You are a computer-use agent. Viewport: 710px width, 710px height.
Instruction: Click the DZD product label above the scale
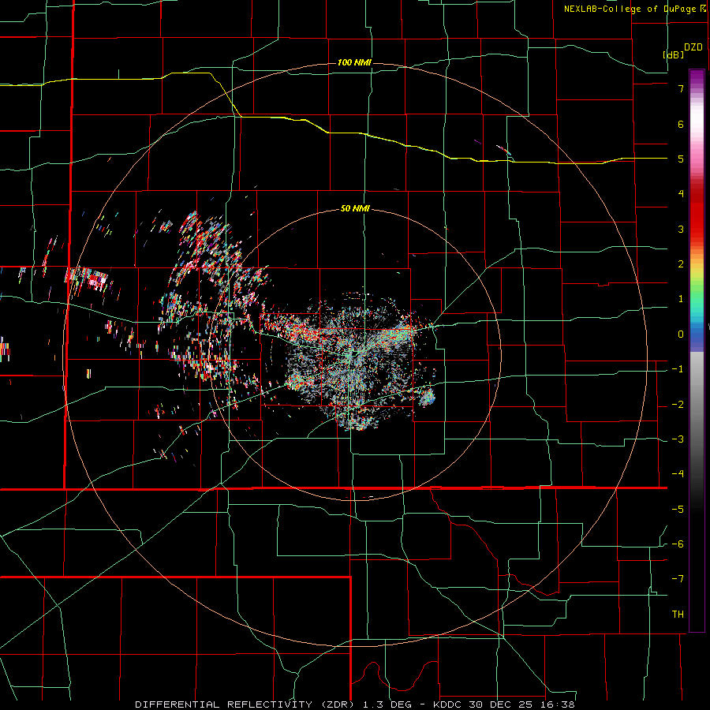[693, 47]
